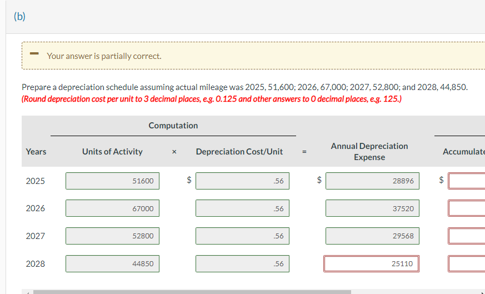Click the "Your answer is partially correct." message
Screen dimensions: 485x294
(104, 56)
